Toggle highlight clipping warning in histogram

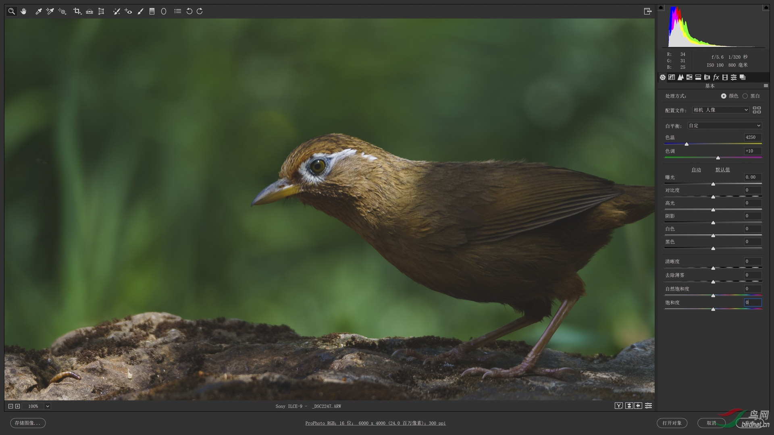[x=766, y=8]
